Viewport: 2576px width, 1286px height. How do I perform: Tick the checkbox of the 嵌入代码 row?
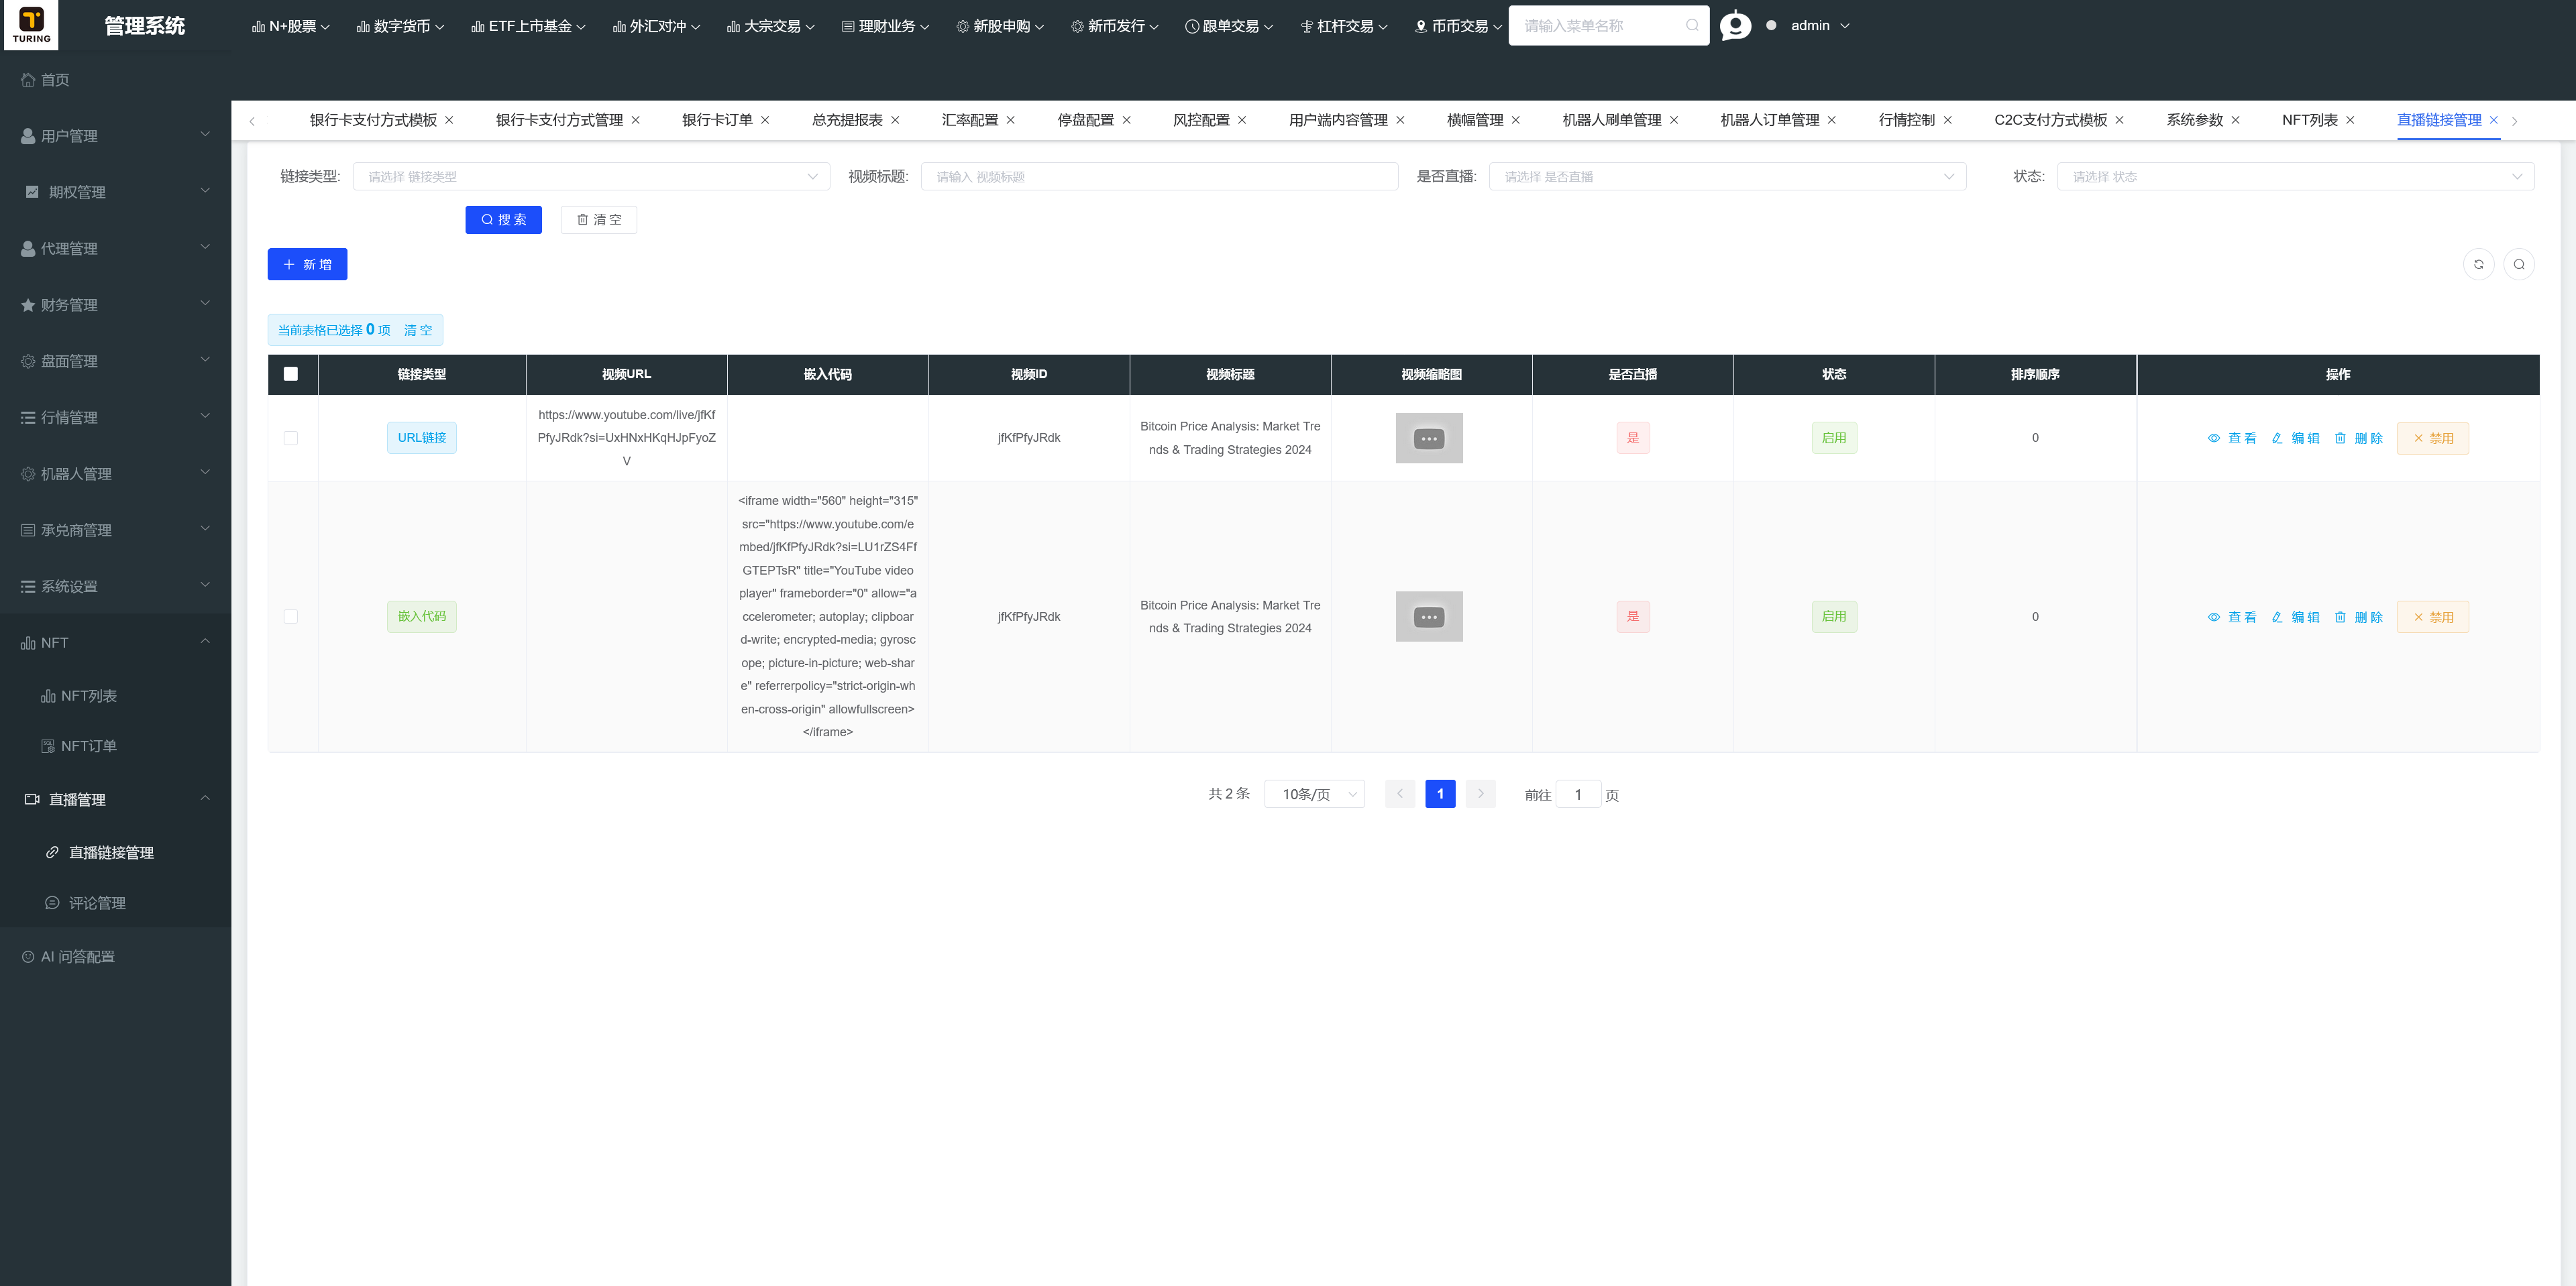tap(291, 617)
